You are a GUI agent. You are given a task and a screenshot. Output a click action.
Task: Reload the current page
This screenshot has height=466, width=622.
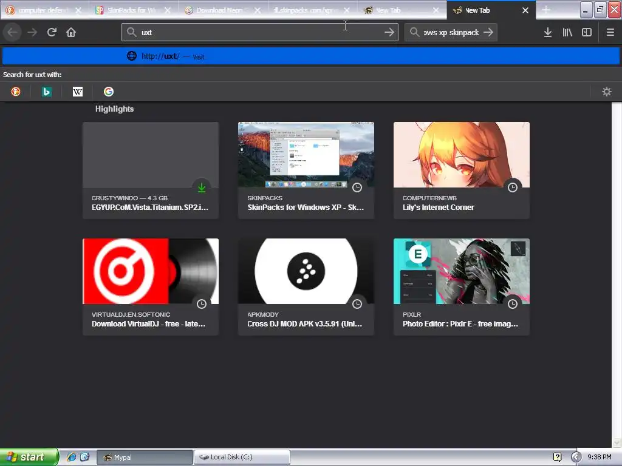click(x=52, y=32)
